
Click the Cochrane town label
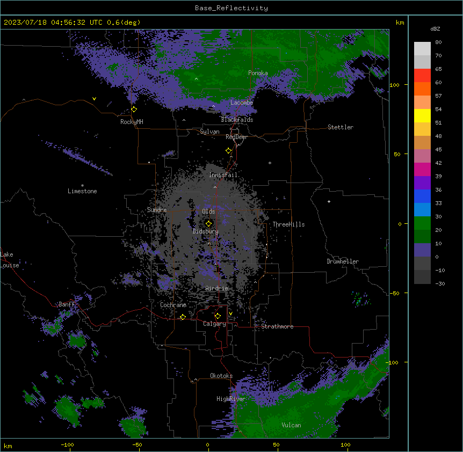173,305
